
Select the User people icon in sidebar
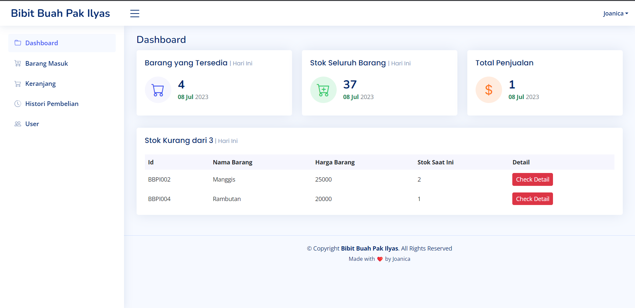(x=18, y=124)
